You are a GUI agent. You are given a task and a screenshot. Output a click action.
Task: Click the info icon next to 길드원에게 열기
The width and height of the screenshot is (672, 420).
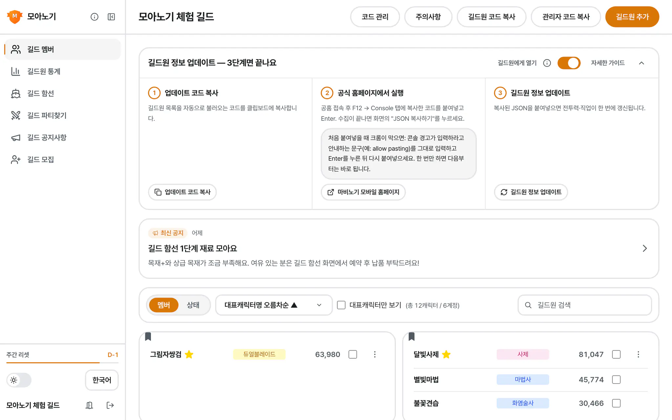pos(547,63)
